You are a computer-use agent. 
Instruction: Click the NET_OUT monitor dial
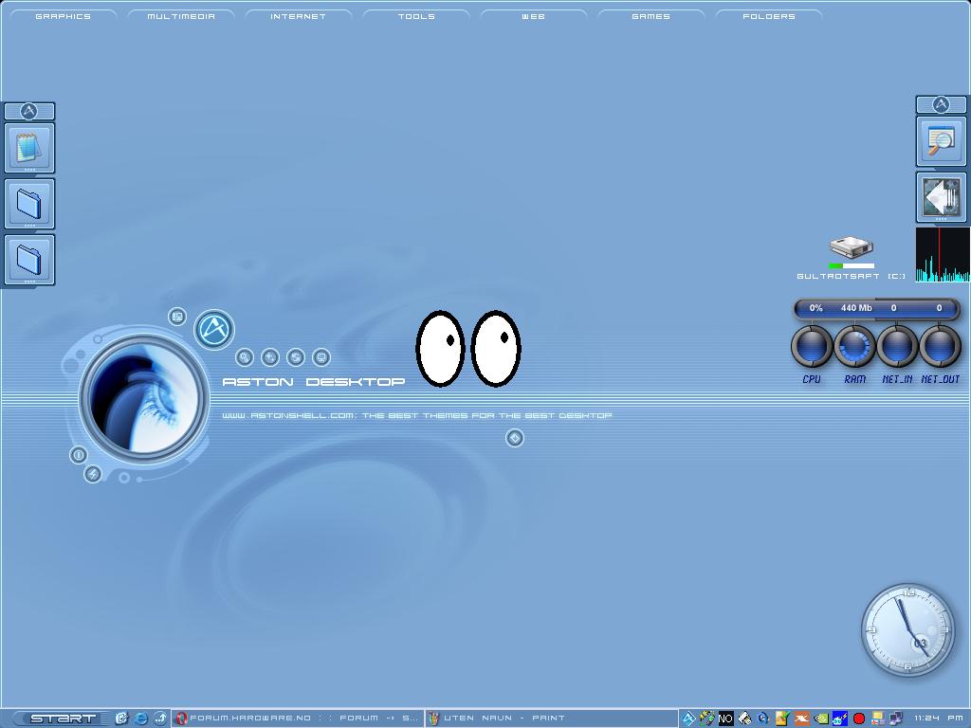940,347
